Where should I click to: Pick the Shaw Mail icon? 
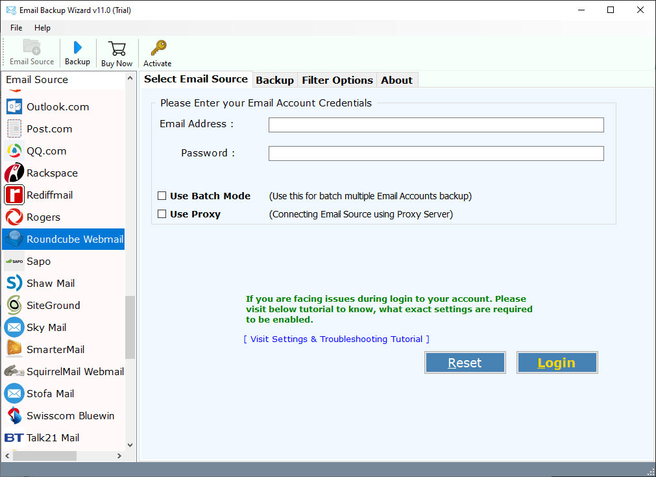[14, 283]
